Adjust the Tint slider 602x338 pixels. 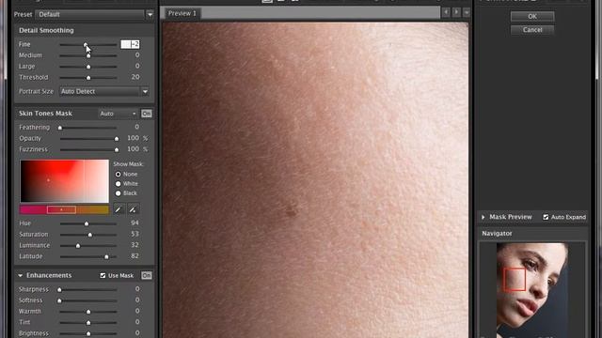pos(88,323)
